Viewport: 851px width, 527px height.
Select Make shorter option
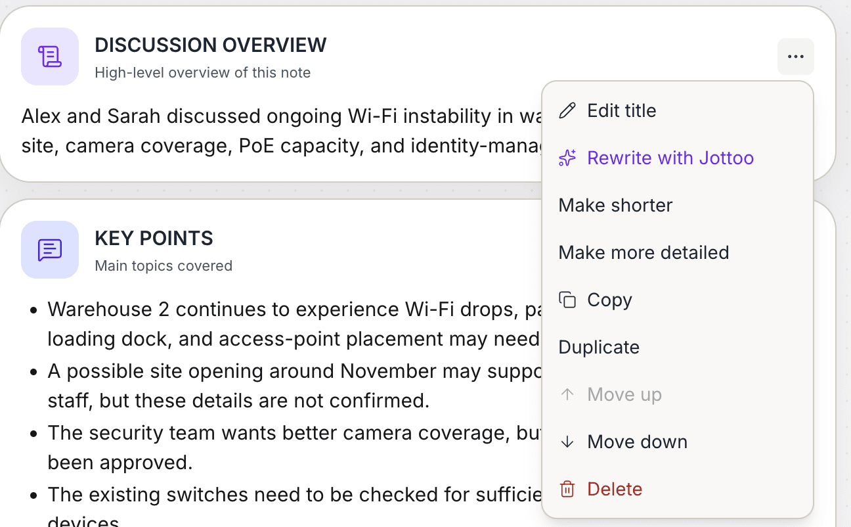678,205
